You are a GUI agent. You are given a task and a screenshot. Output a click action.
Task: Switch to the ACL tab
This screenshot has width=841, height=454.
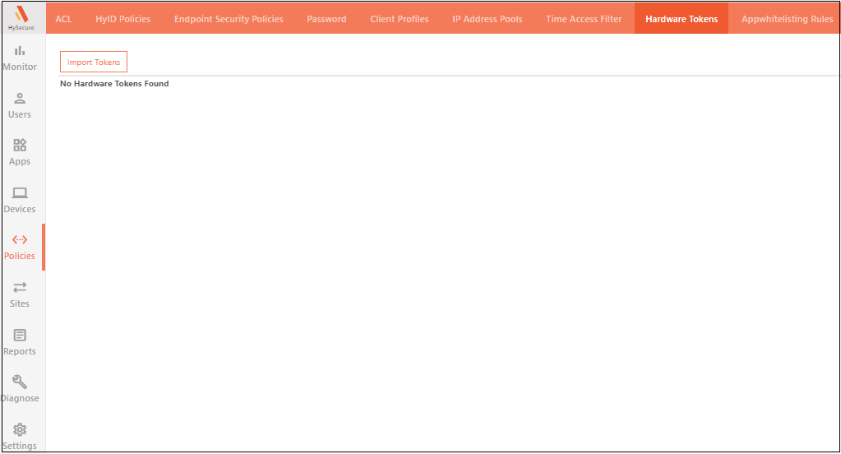point(63,19)
